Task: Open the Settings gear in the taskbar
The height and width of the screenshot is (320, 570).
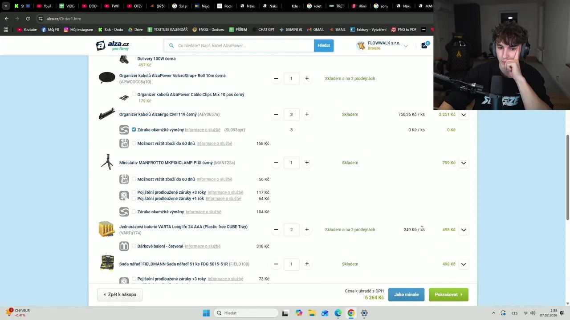Action: click(364, 313)
